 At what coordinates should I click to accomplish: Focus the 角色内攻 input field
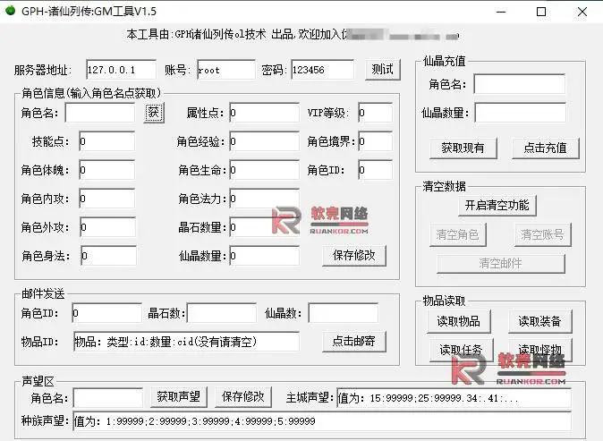(x=106, y=199)
